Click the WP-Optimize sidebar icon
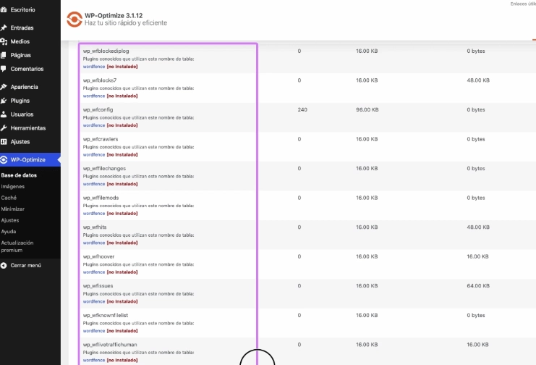Screen dimensions: 536x365 (x=4, y=160)
